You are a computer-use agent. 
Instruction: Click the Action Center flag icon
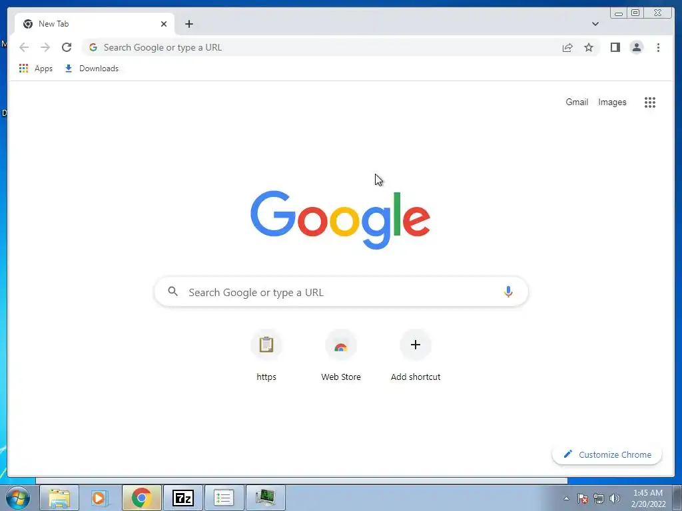point(583,498)
